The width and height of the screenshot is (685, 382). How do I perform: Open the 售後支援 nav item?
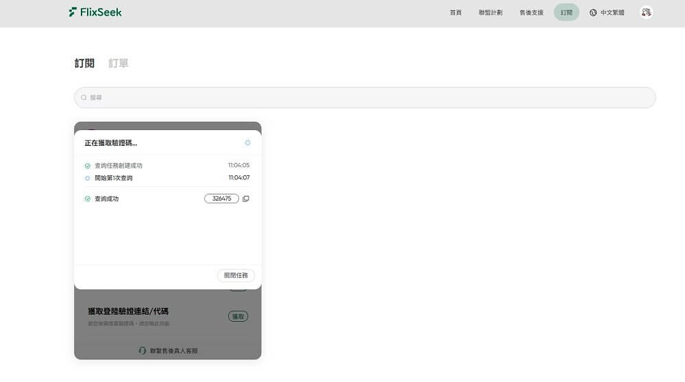click(532, 12)
